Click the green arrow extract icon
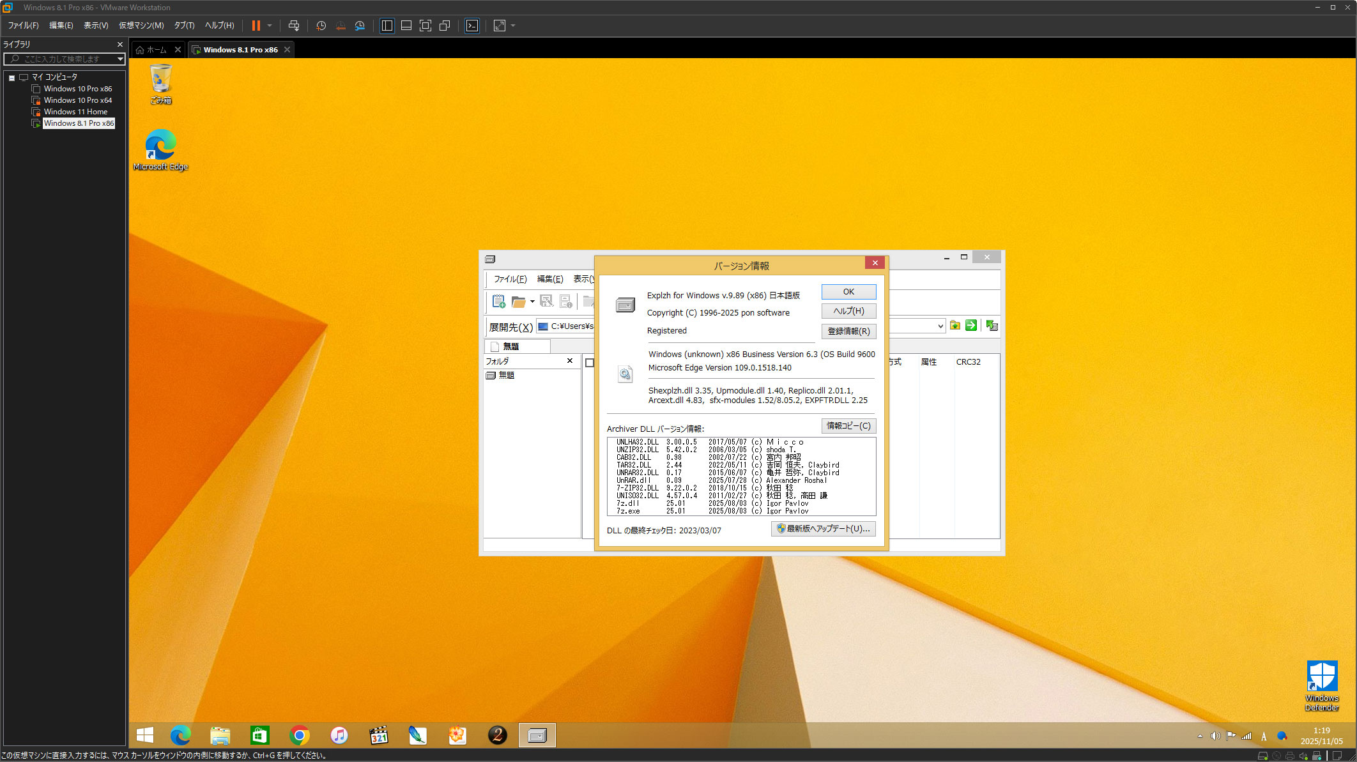1357x762 pixels. click(971, 326)
